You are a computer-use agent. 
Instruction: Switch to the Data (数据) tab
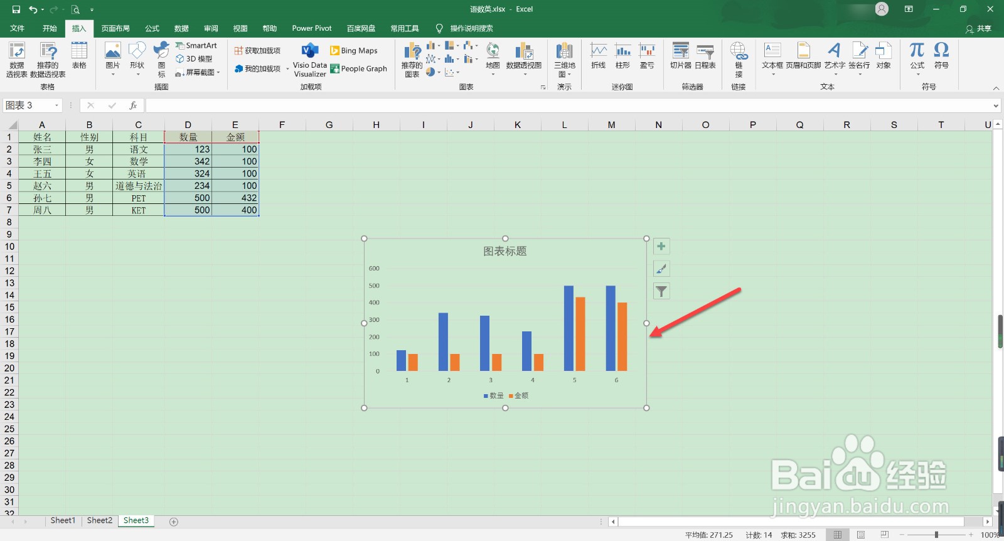181,28
